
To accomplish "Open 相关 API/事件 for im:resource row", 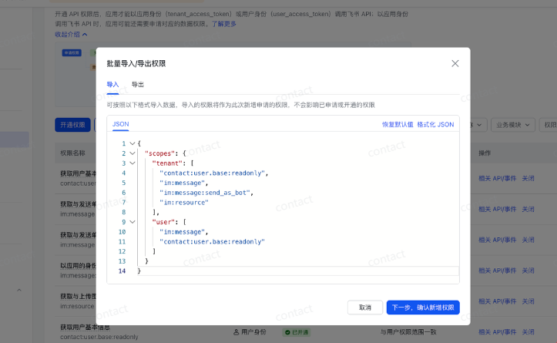I will coord(497,301).
